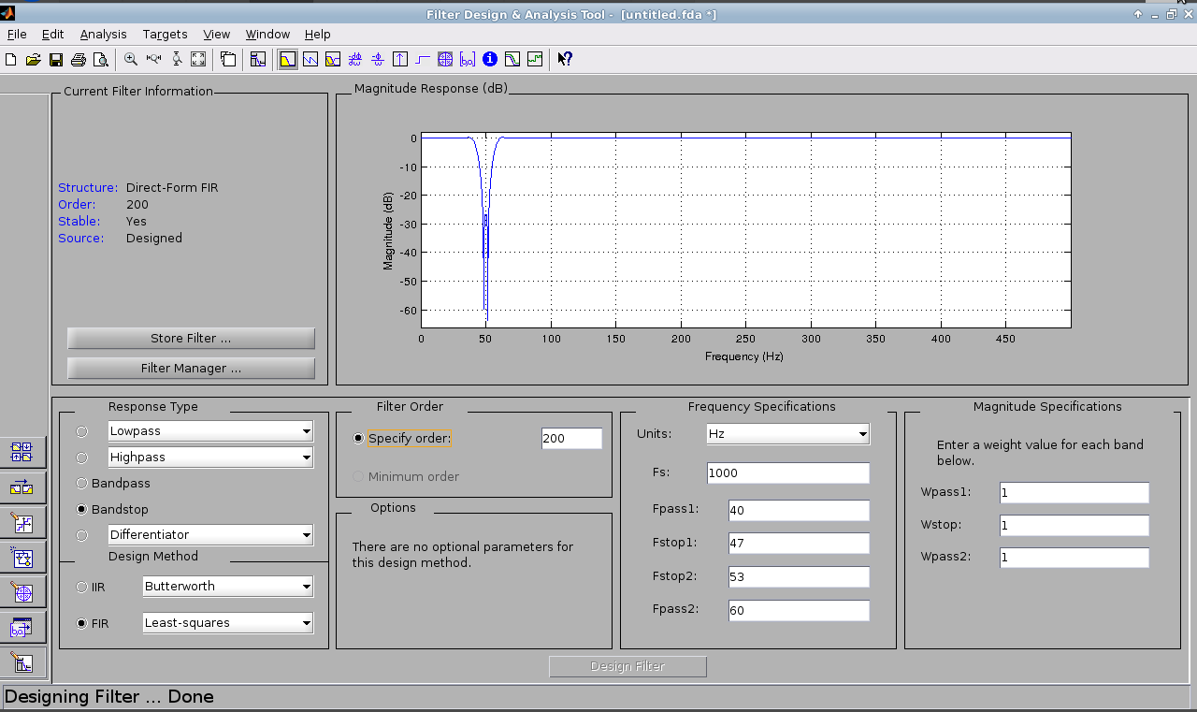Image resolution: width=1197 pixels, height=712 pixels.
Task: Display the phase delay response
Action: [378, 59]
